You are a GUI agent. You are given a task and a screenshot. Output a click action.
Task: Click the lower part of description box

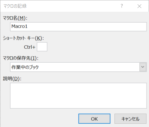pos(78,104)
